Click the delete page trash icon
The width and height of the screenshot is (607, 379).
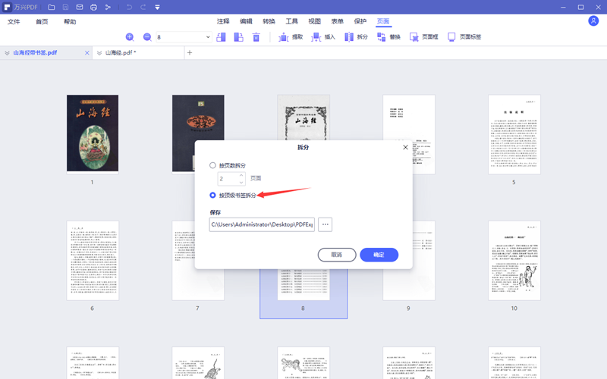(x=256, y=37)
